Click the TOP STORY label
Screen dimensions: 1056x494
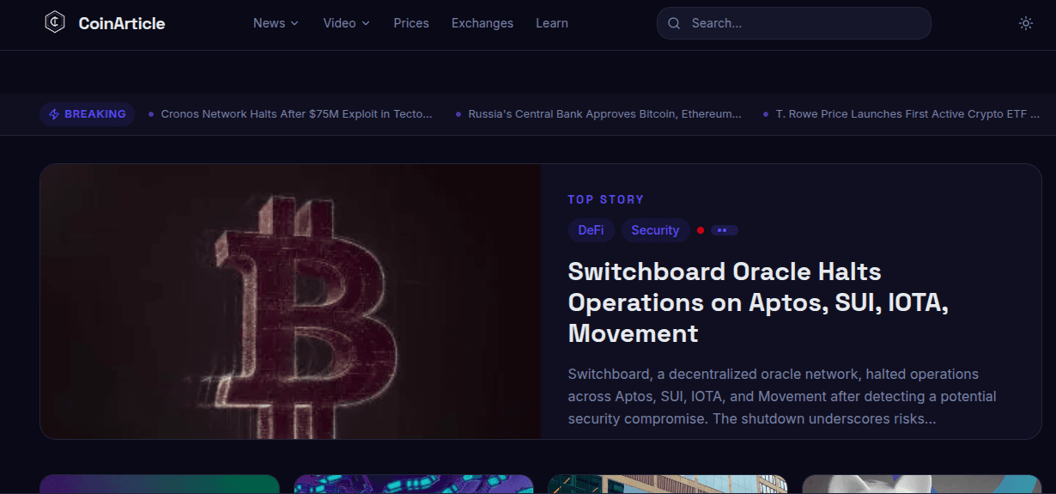click(x=606, y=199)
